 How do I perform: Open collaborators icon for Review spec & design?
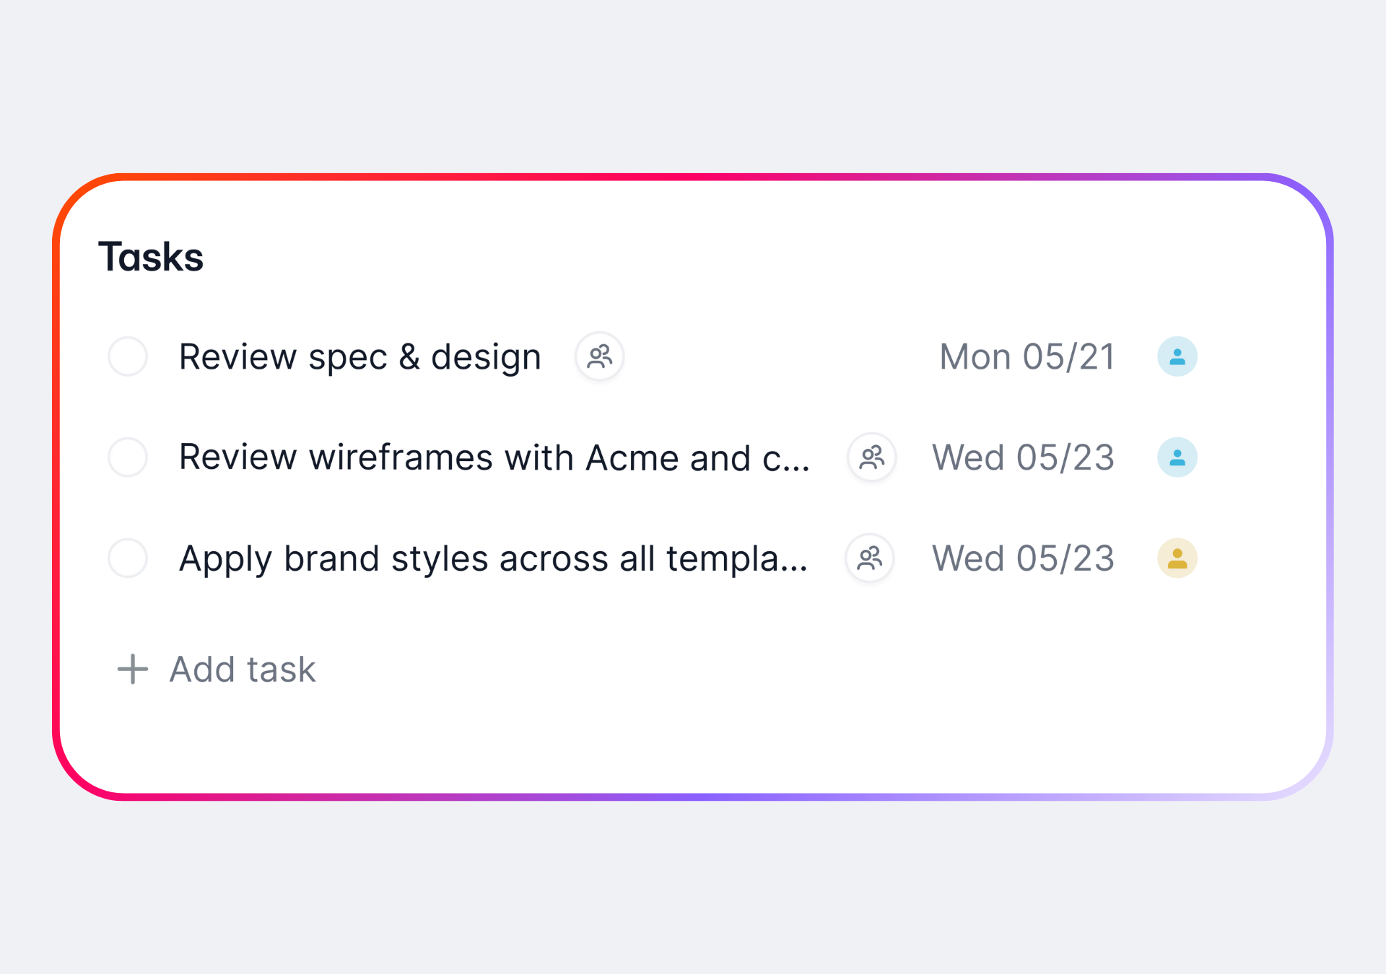click(x=599, y=356)
